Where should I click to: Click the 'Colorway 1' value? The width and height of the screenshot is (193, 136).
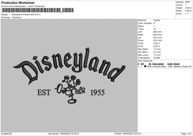tap(17, 17)
